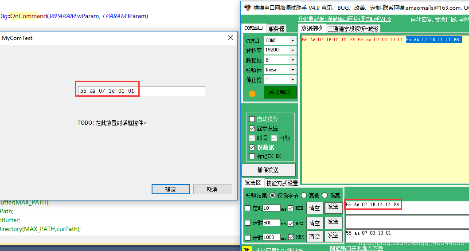
Task: Click the yellow 顶 pin button
Action: [247, 249]
